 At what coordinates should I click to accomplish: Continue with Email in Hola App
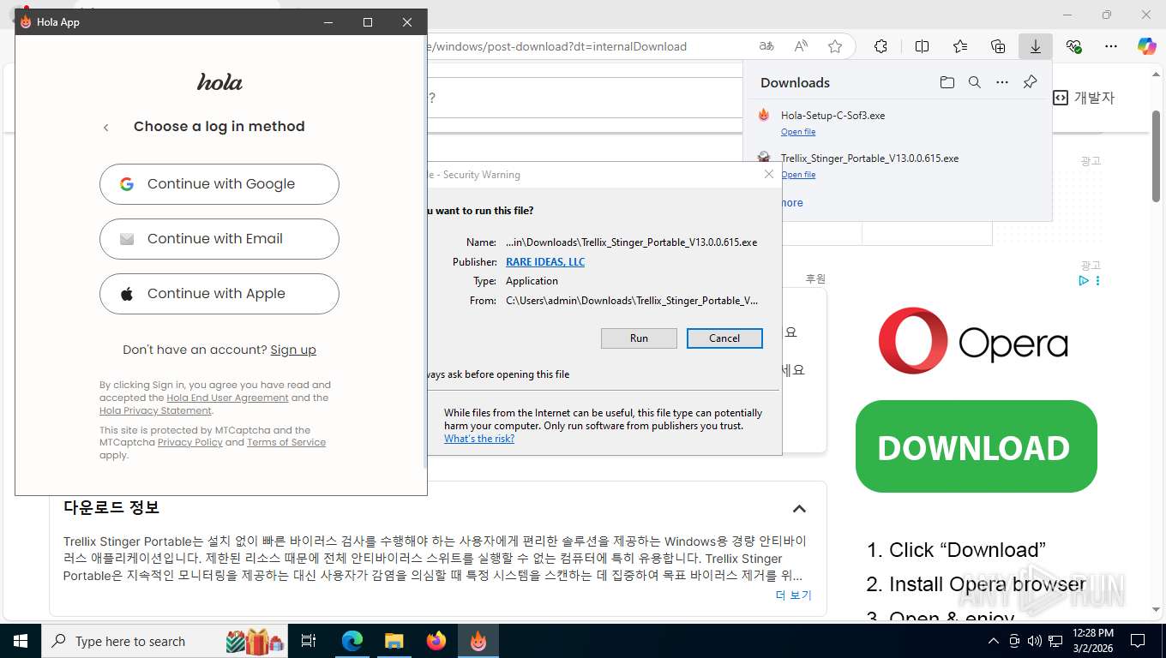pos(219,239)
